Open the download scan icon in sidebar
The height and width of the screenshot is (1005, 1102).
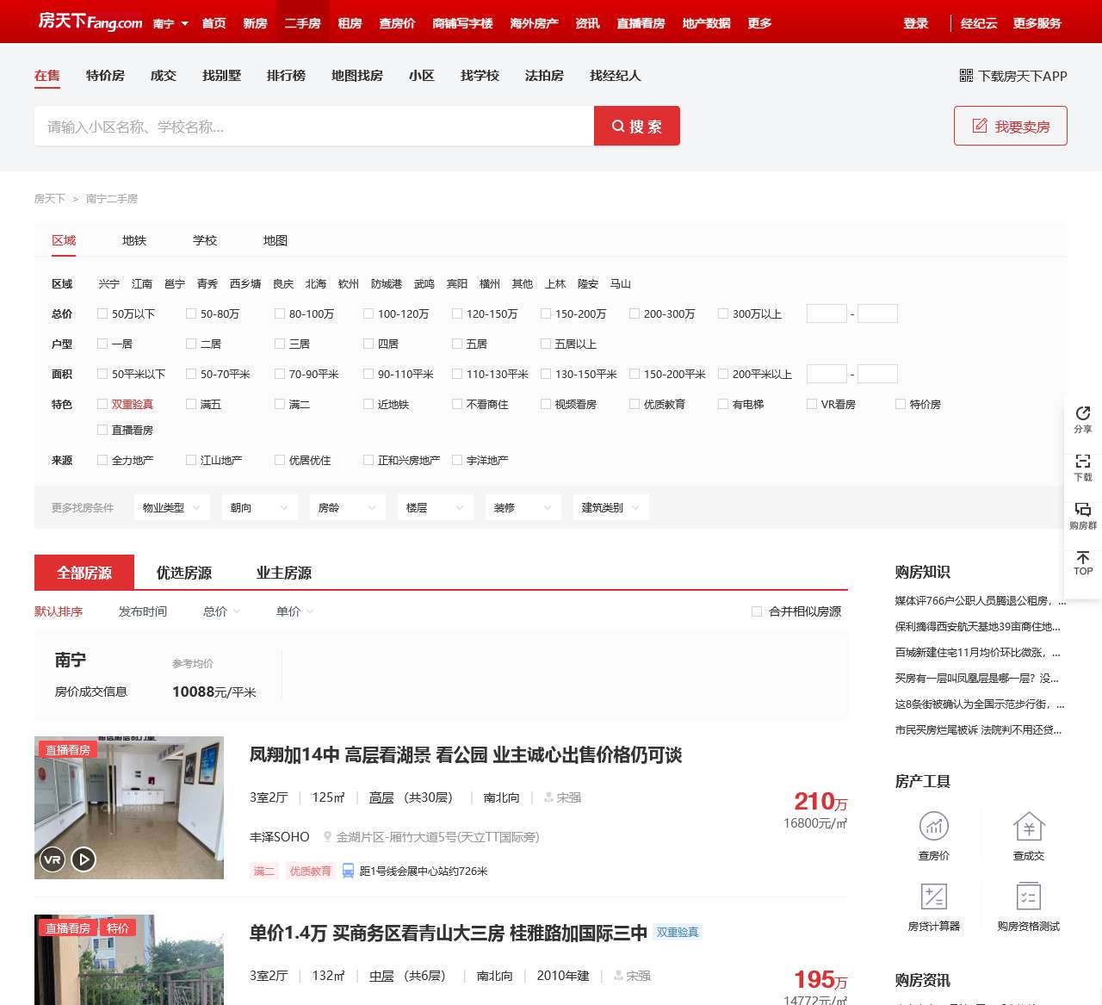1082,462
